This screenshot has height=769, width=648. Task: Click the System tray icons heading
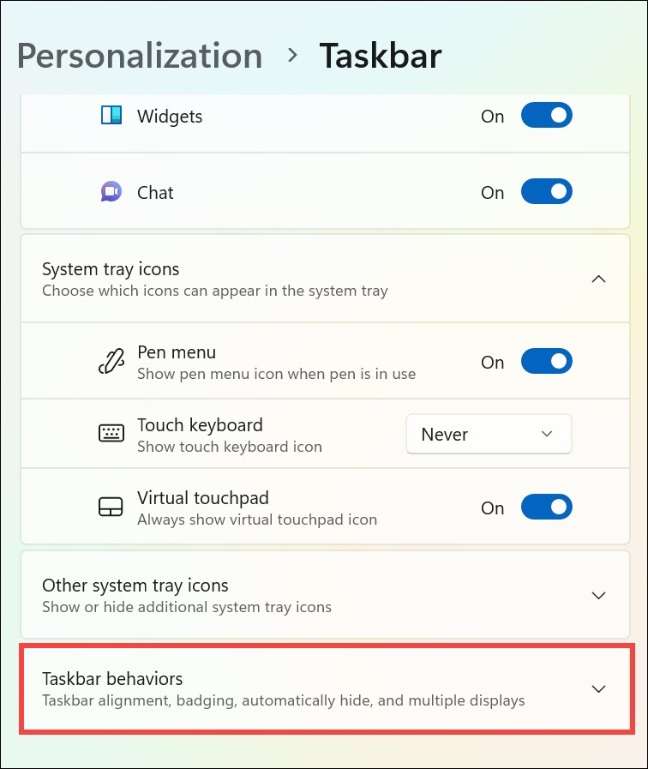111,269
